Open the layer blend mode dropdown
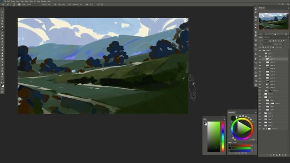290x163 pixels. click(x=266, y=44)
